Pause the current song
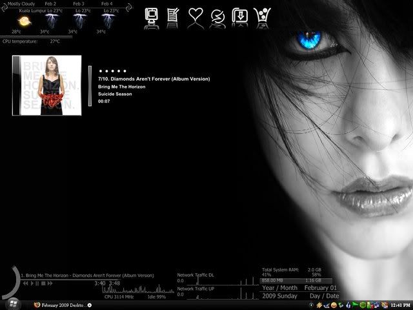Screen dimensions: 413x310 37,284
